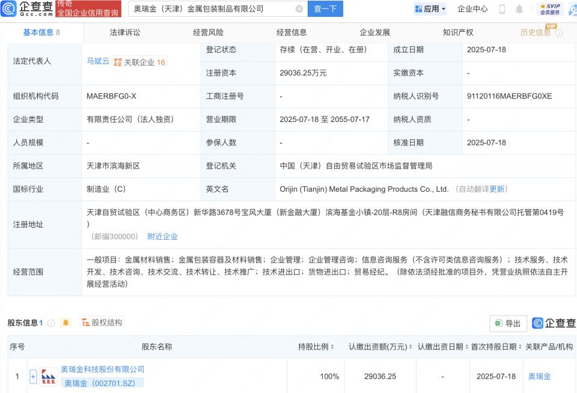Open SVIP member service badge

coord(550,9)
